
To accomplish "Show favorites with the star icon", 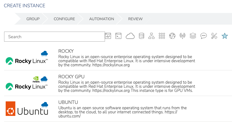I will tap(225, 36).
